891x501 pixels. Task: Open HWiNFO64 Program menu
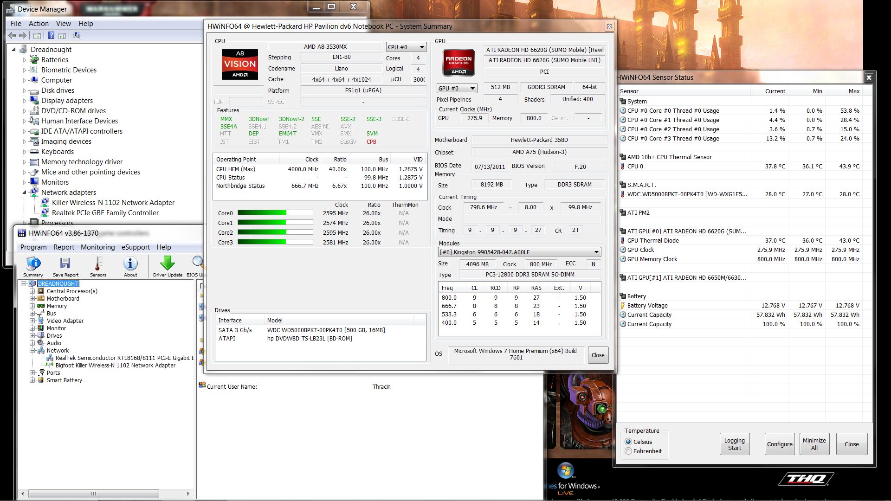pyautogui.click(x=33, y=247)
